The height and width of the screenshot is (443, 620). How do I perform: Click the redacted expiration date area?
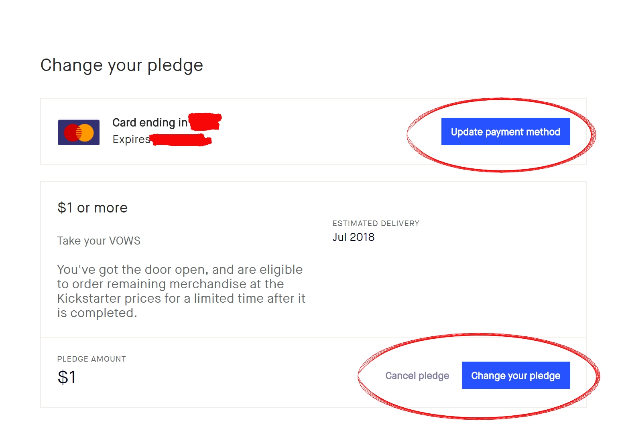coord(181,140)
